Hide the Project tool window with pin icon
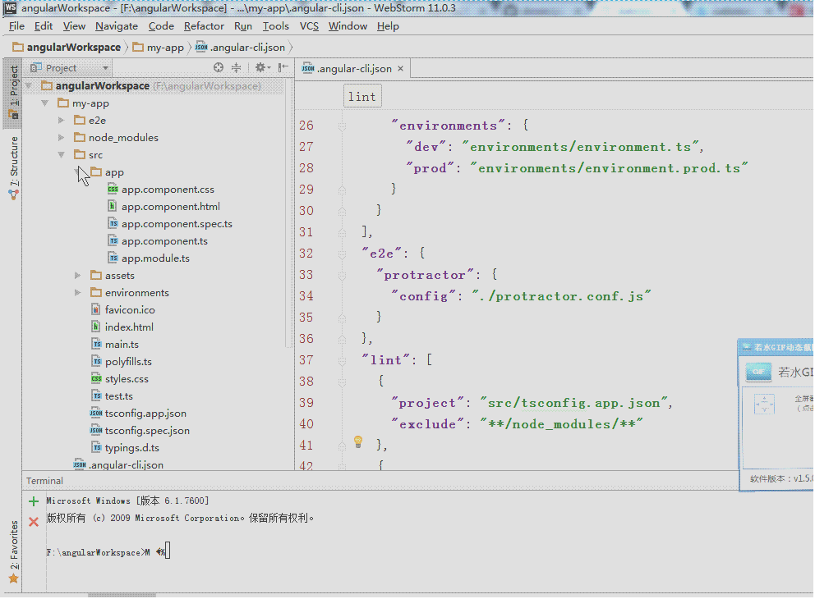The image size is (815, 599). [283, 68]
